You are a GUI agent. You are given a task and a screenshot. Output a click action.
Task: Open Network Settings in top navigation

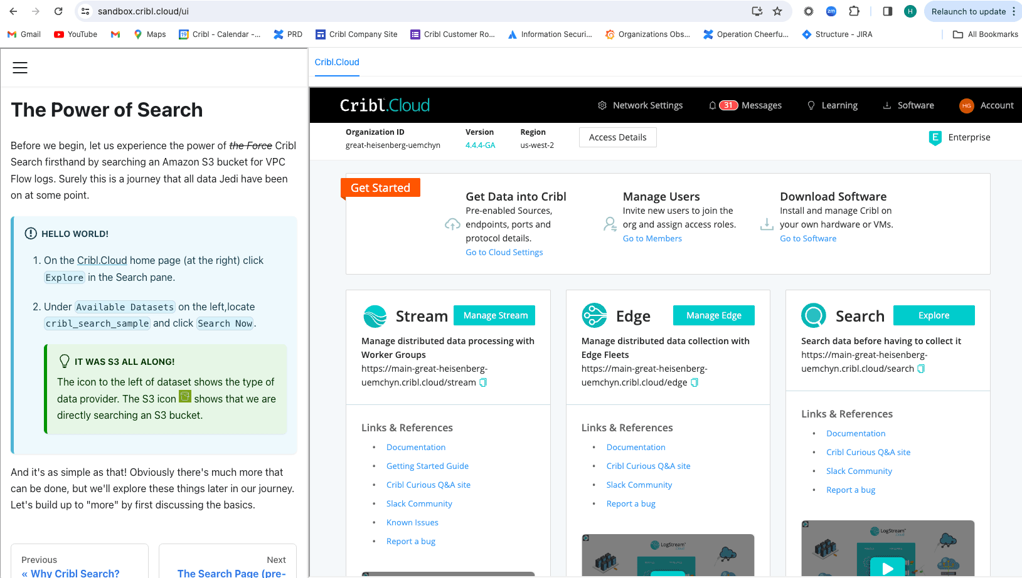[640, 105]
